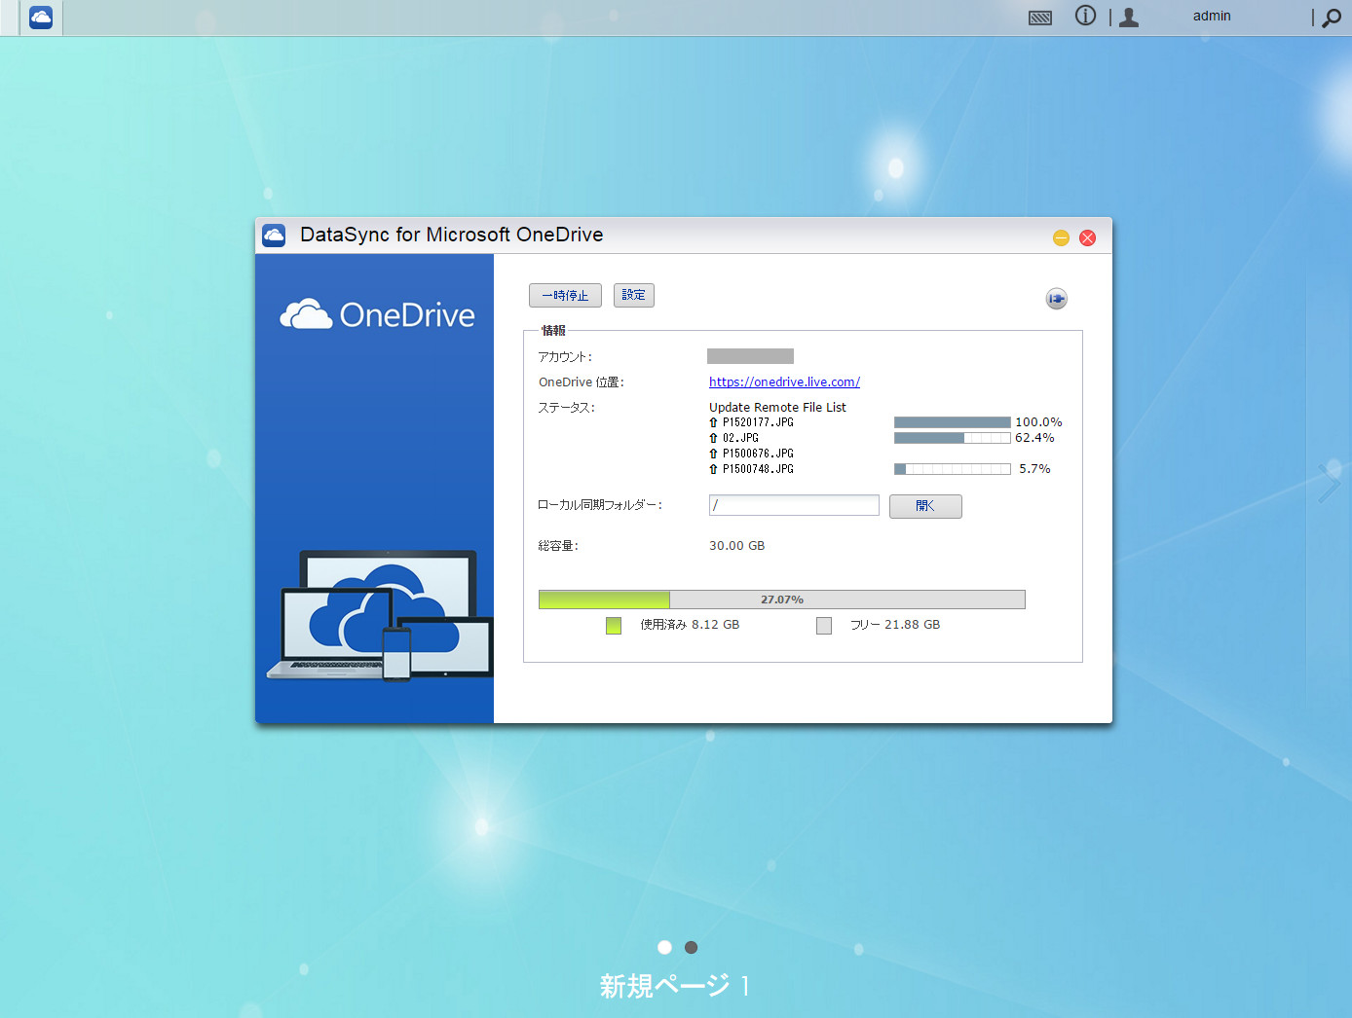Click the P1500748.JPG file name
This screenshot has width=1352, height=1018.
[x=758, y=469]
